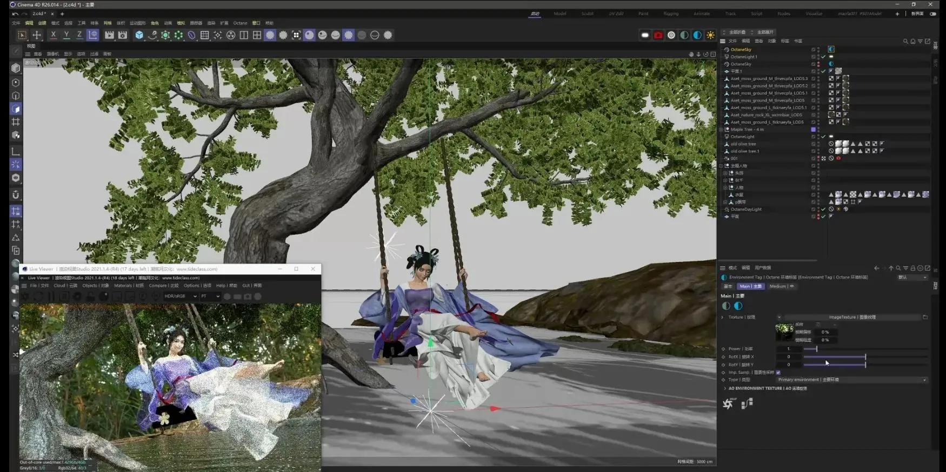Click the Power slider track
This screenshot has height=472, width=946.
tap(865, 349)
